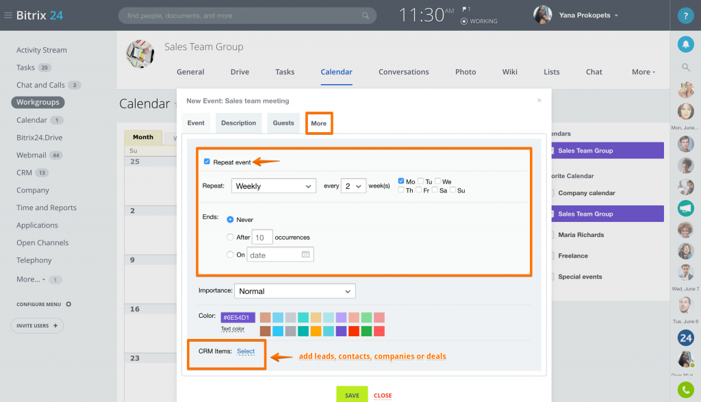Open Activity Stream in left menu

coord(42,50)
